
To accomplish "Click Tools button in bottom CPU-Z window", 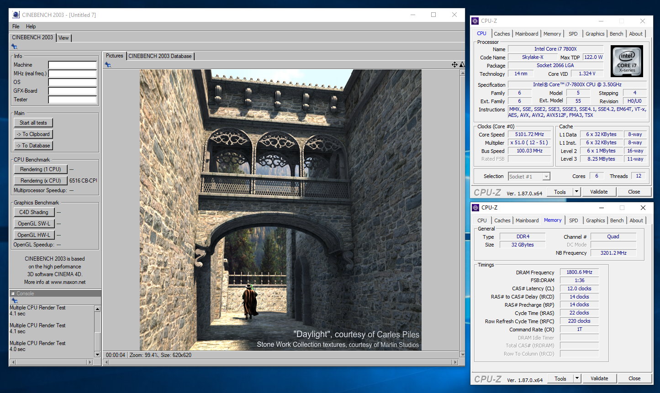I will (x=560, y=379).
